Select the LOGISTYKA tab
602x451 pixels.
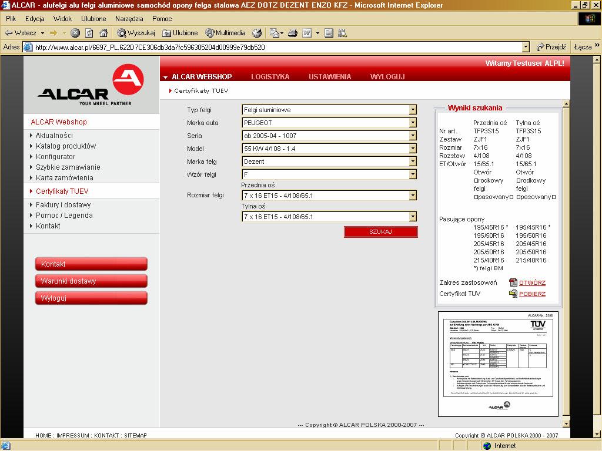270,77
